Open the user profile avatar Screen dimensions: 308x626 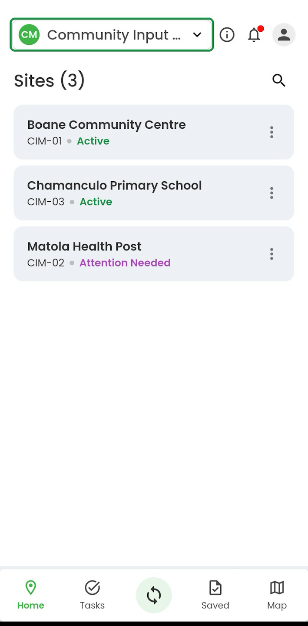coord(284,35)
